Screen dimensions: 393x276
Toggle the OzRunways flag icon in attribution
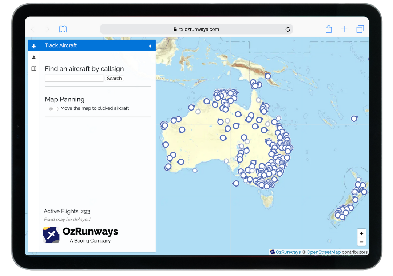(271, 252)
